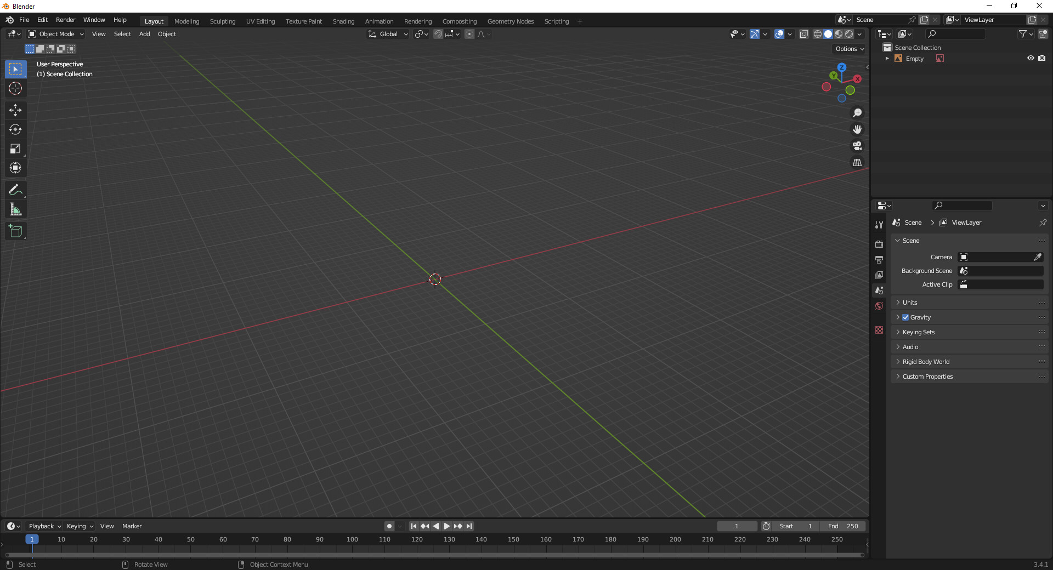Click the Marker menu in timeline
1053x570 pixels.
pyautogui.click(x=132, y=526)
